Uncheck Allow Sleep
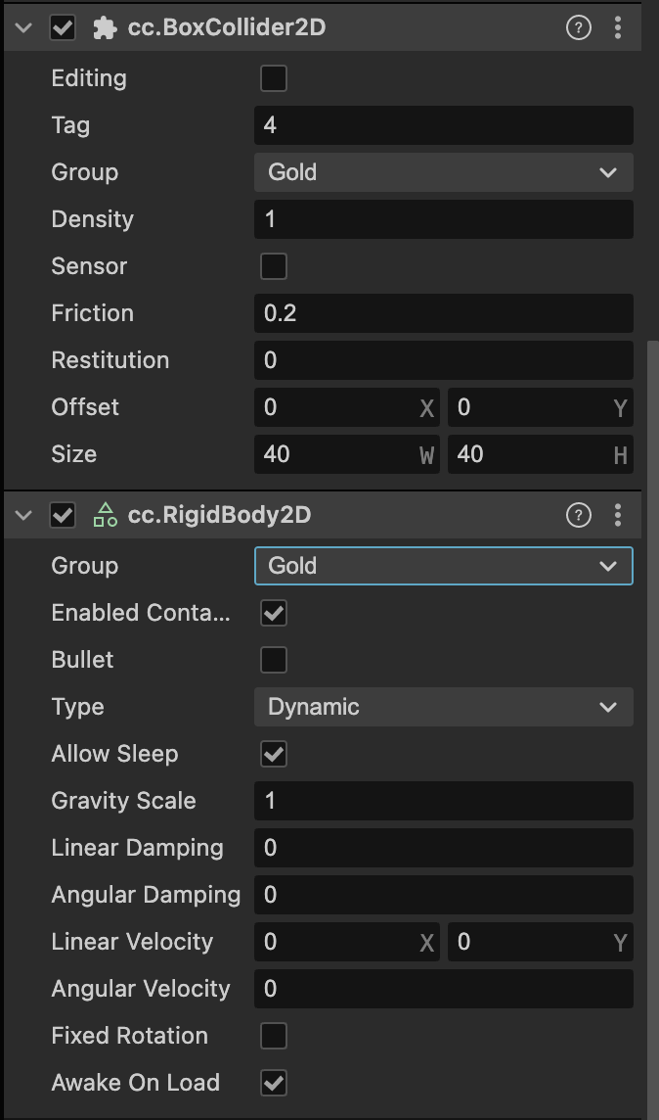The height and width of the screenshot is (1120, 659). 274,754
